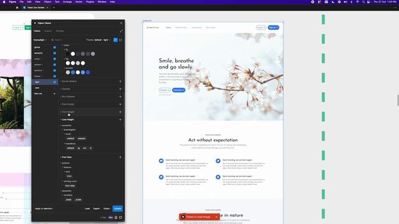Open the Apply to selection dropdown

click(x=44, y=208)
